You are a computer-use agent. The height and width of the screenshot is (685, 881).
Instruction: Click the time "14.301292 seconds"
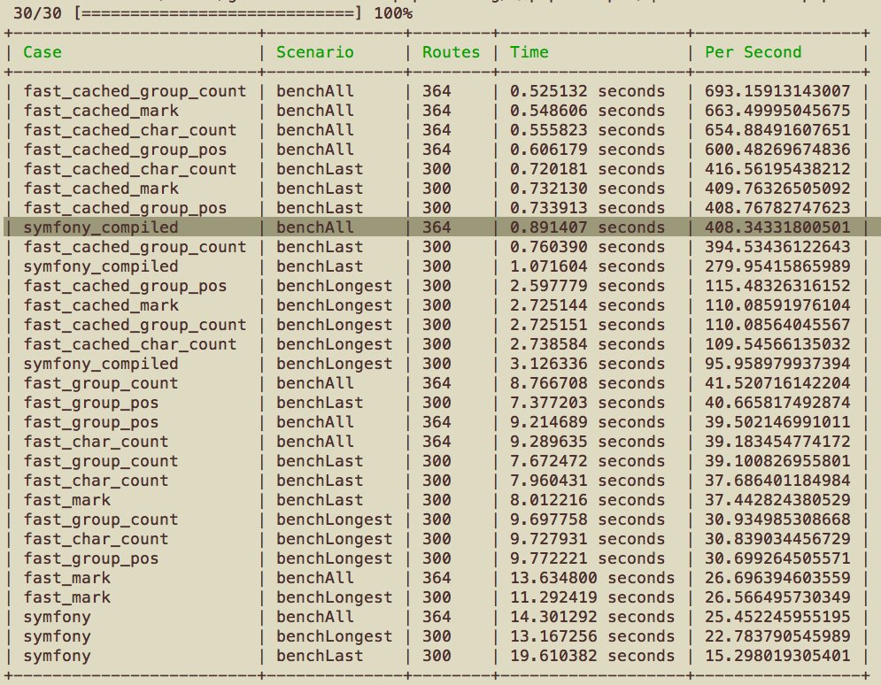pos(592,617)
